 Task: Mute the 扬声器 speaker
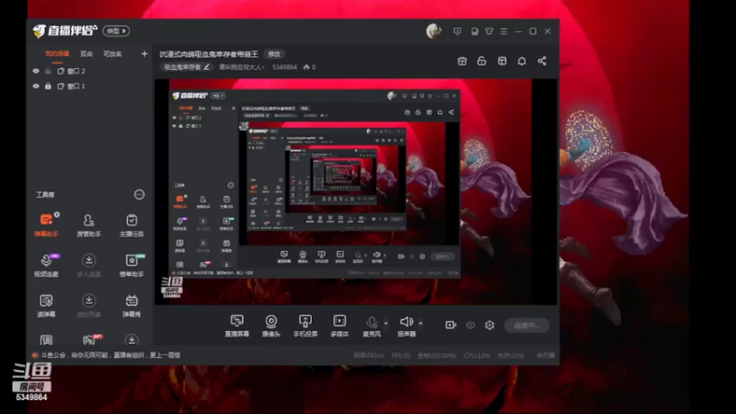pos(407,326)
